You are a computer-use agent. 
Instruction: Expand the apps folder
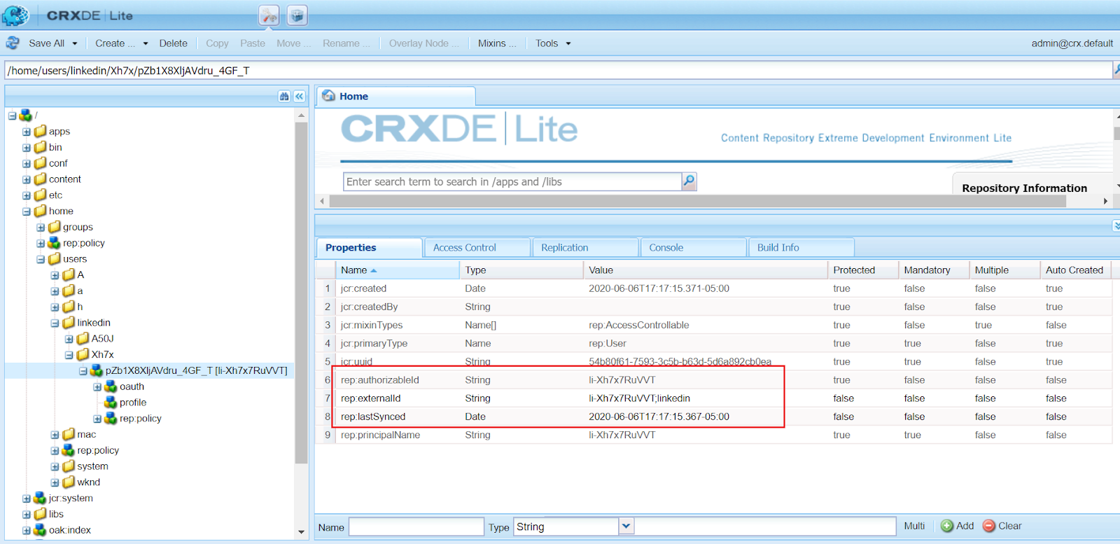click(x=27, y=132)
